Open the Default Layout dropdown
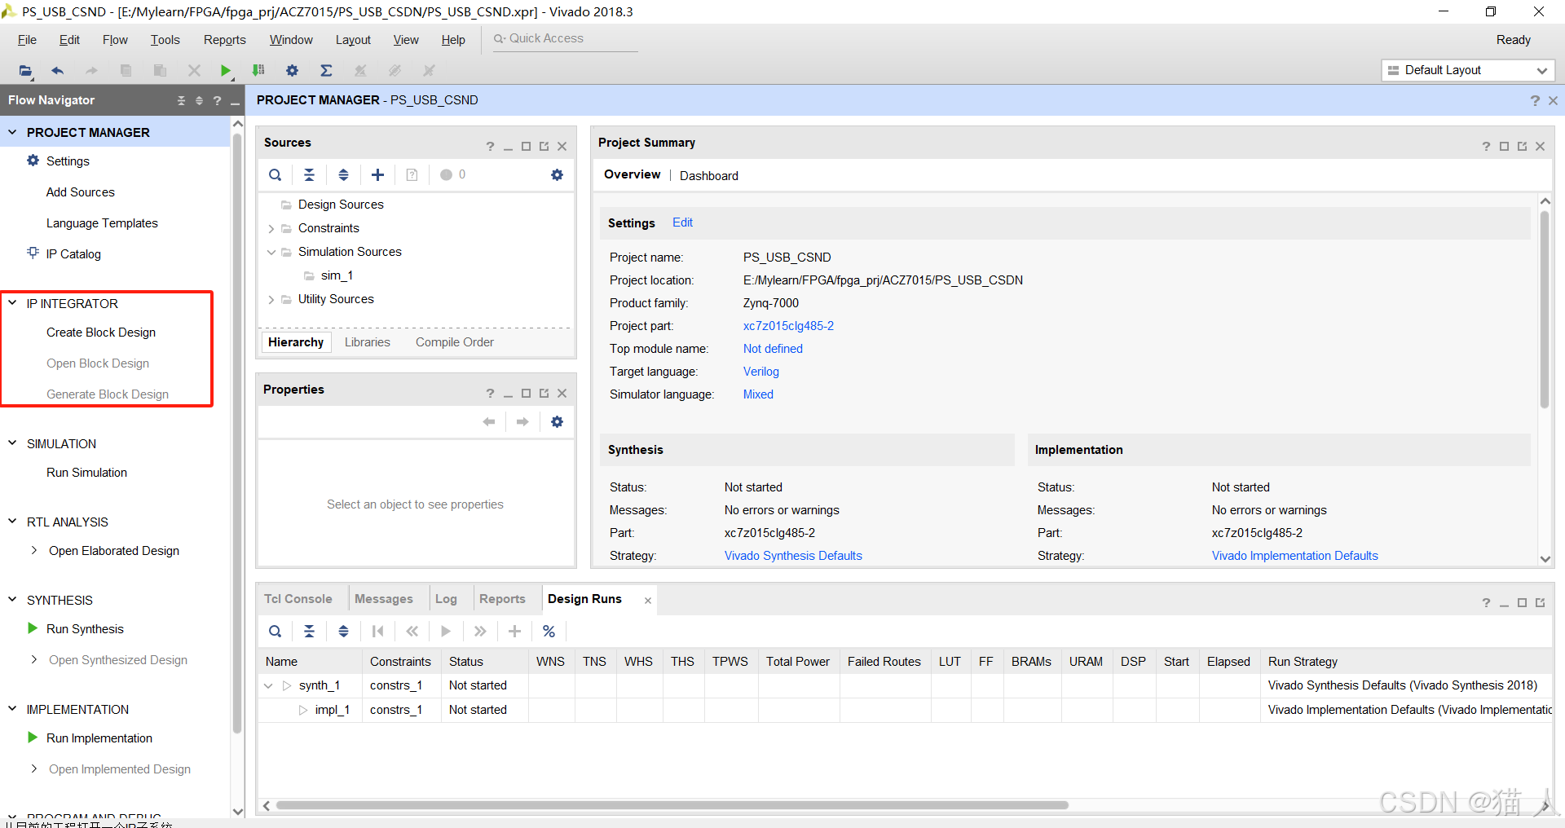 click(1468, 71)
